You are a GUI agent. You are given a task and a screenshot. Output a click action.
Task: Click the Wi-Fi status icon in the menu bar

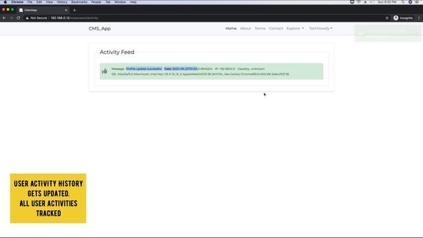(358, 2)
